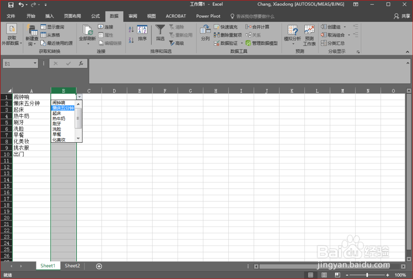Click Share (共享) button
The image size is (413, 279).
[x=402, y=16]
